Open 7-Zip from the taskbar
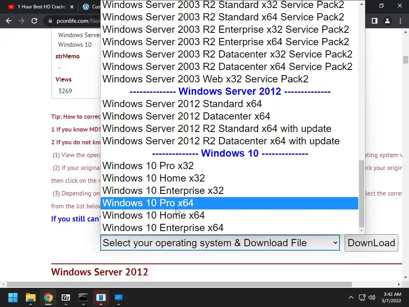 click(x=66, y=297)
